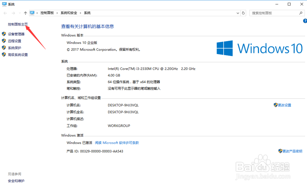Click the help question mark icon
The width and height of the screenshot is (307, 187).
[305, 21]
